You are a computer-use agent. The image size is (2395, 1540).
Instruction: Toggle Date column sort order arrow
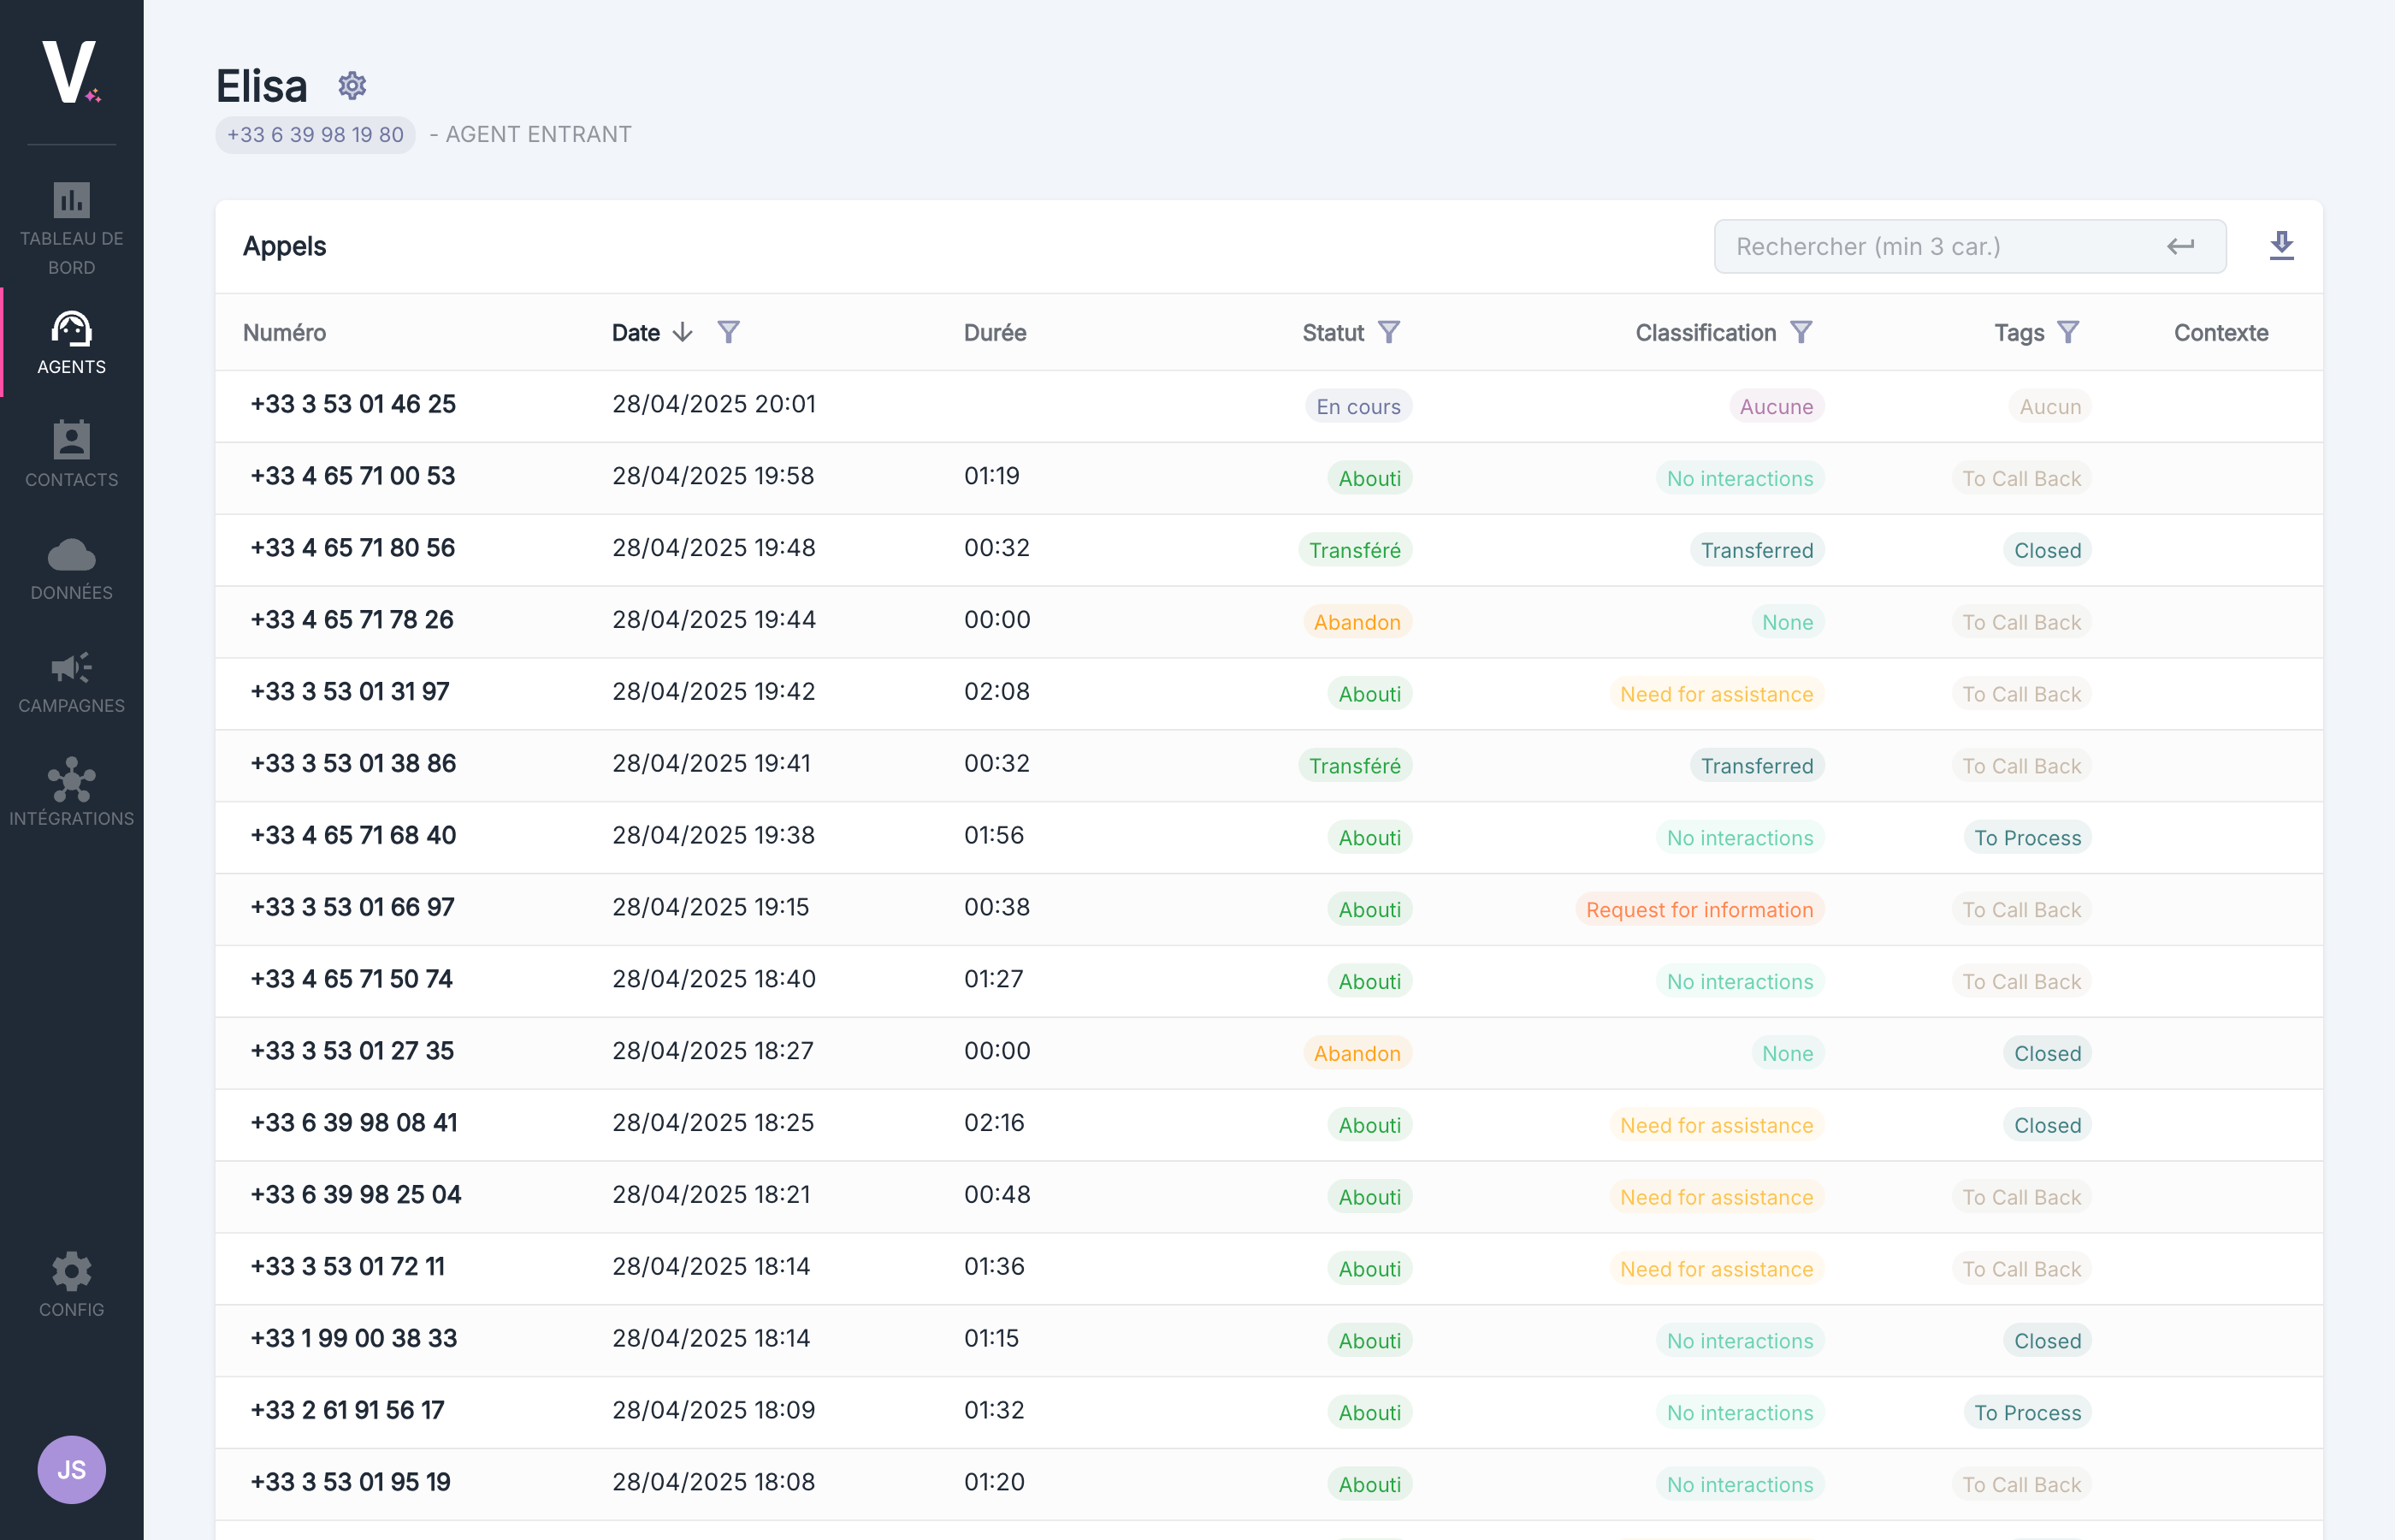pyautogui.click(x=683, y=332)
